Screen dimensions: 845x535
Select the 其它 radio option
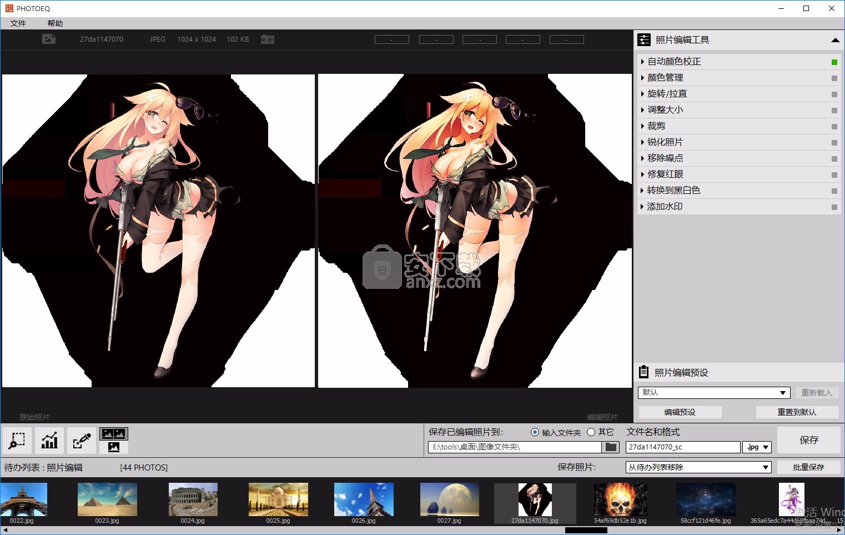click(x=591, y=432)
